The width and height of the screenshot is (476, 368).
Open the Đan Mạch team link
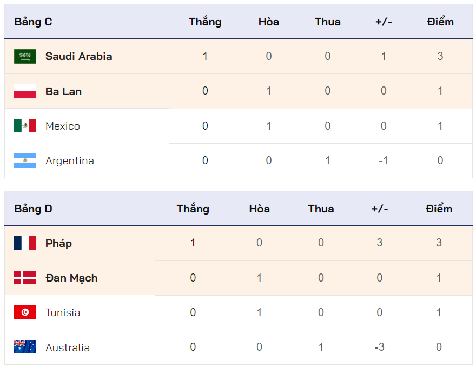tap(71, 278)
